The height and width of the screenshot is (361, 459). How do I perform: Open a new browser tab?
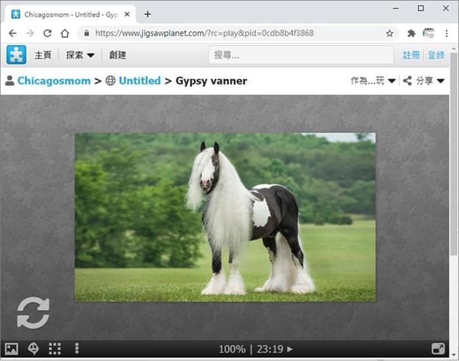[x=148, y=14]
